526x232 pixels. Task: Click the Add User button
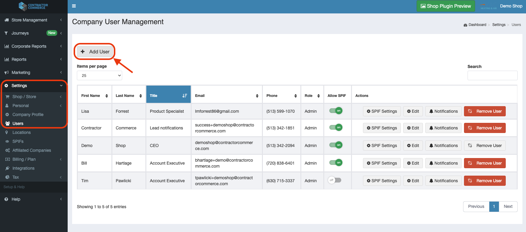click(95, 52)
